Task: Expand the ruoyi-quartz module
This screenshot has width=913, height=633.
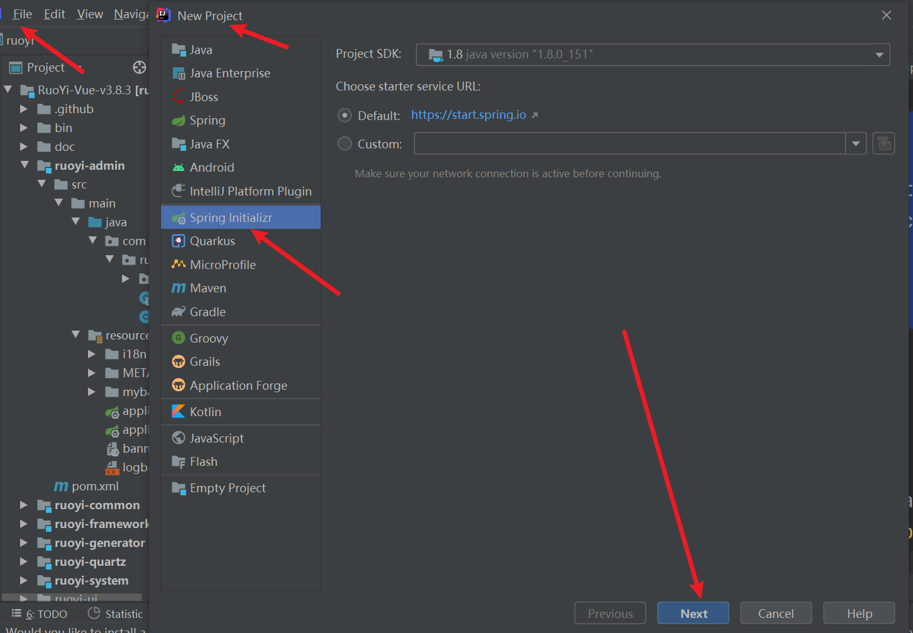Action: click(24, 561)
